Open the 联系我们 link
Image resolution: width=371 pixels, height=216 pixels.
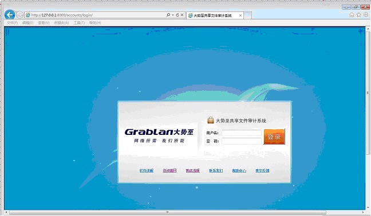(216, 170)
